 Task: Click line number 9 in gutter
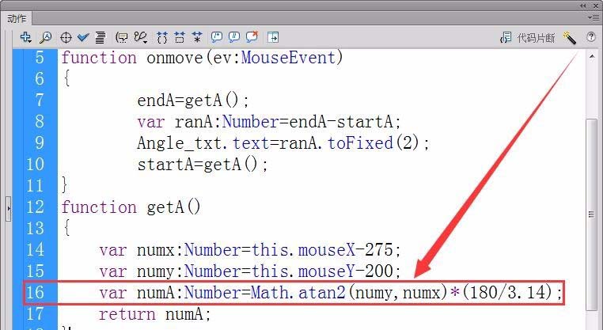click(40, 142)
